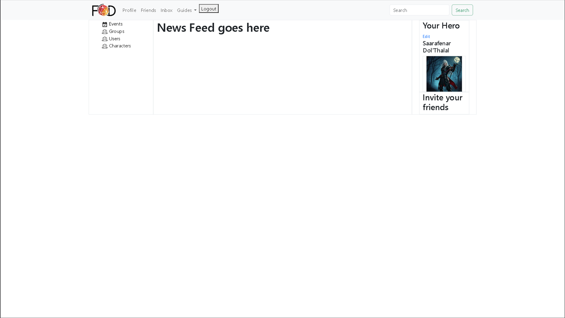Open Characters from the sidebar
The width and height of the screenshot is (565, 318).
coord(119,46)
